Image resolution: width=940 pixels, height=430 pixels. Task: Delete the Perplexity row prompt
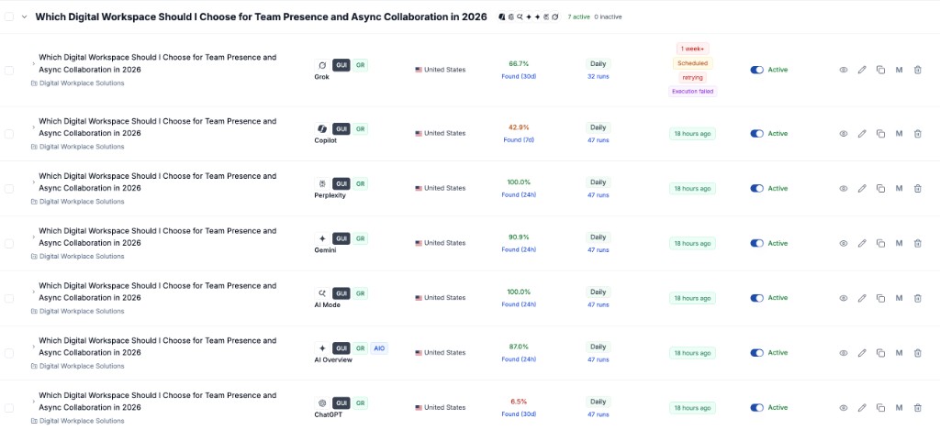917,188
